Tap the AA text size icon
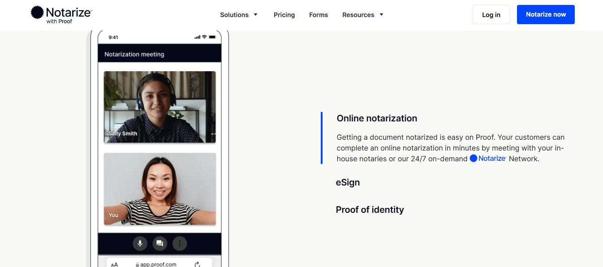 tap(114, 265)
